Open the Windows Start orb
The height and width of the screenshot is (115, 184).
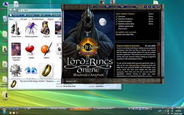pos(4,111)
